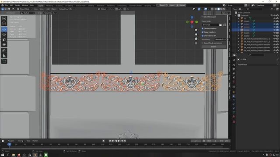Hide 01.004 object via eye icon
This screenshot has width=280, height=157.
pyautogui.click(x=274, y=30)
